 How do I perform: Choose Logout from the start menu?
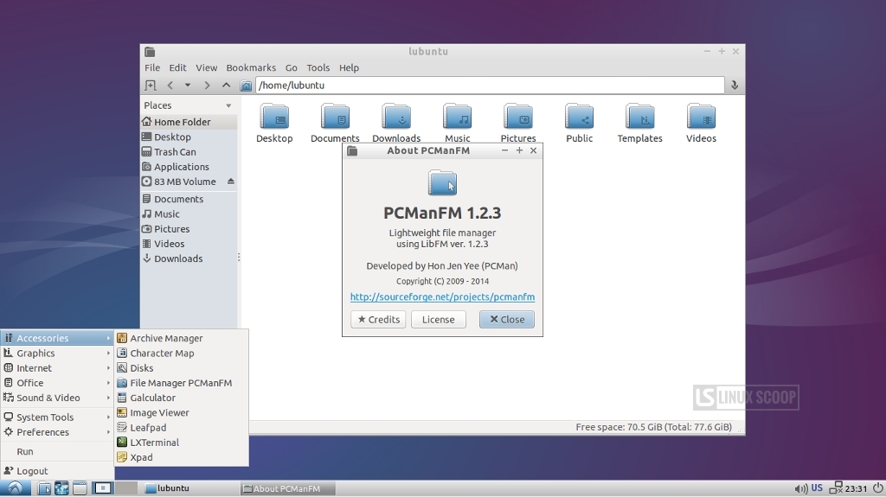click(57, 471)
